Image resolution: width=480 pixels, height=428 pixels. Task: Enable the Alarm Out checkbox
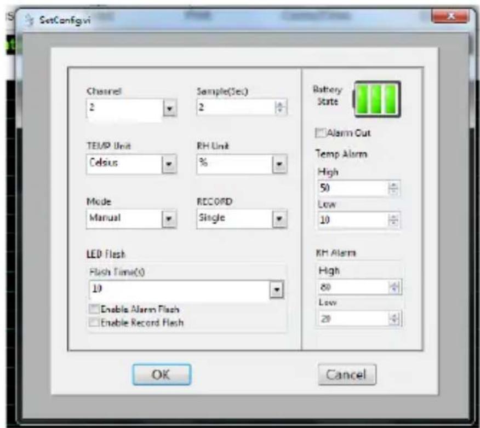click(x=320, y=133)
